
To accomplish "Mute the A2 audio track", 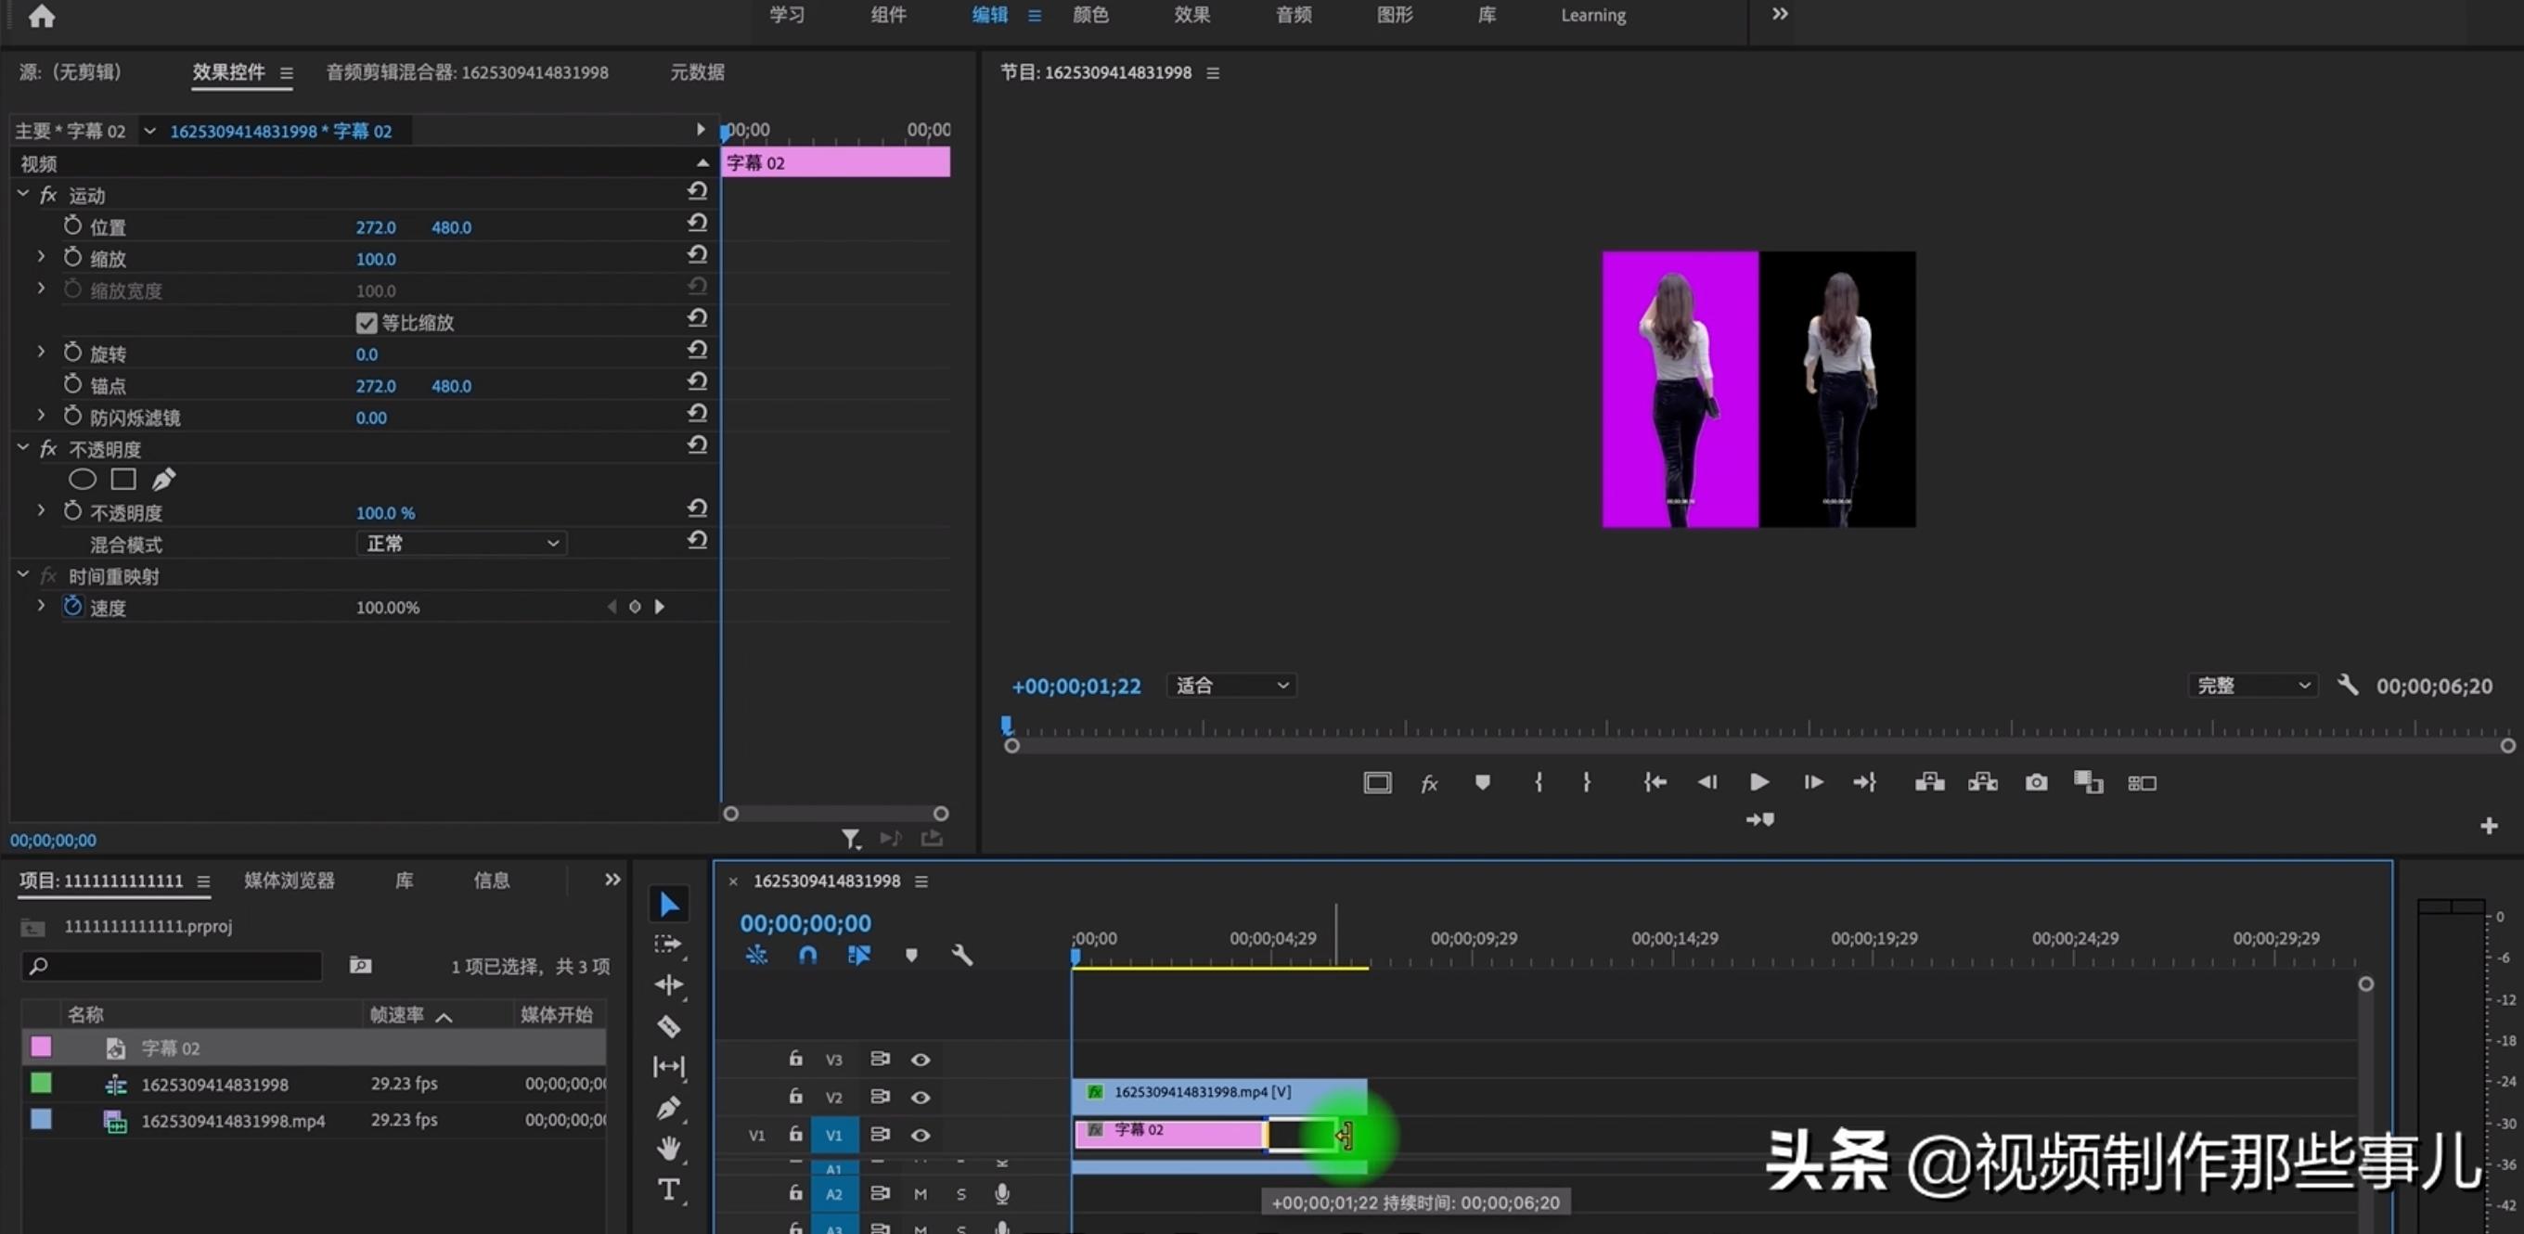I will (920, 1193).
